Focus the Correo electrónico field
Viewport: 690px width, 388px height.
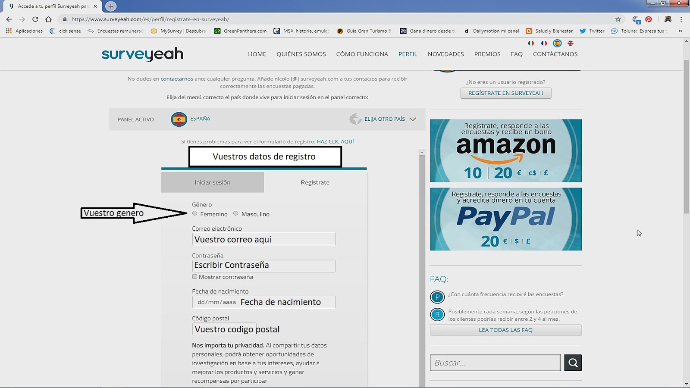click(x=264, y=239)
